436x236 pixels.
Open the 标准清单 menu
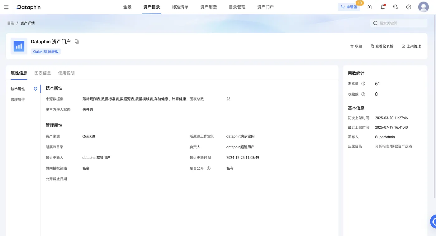tap(180, 7)
